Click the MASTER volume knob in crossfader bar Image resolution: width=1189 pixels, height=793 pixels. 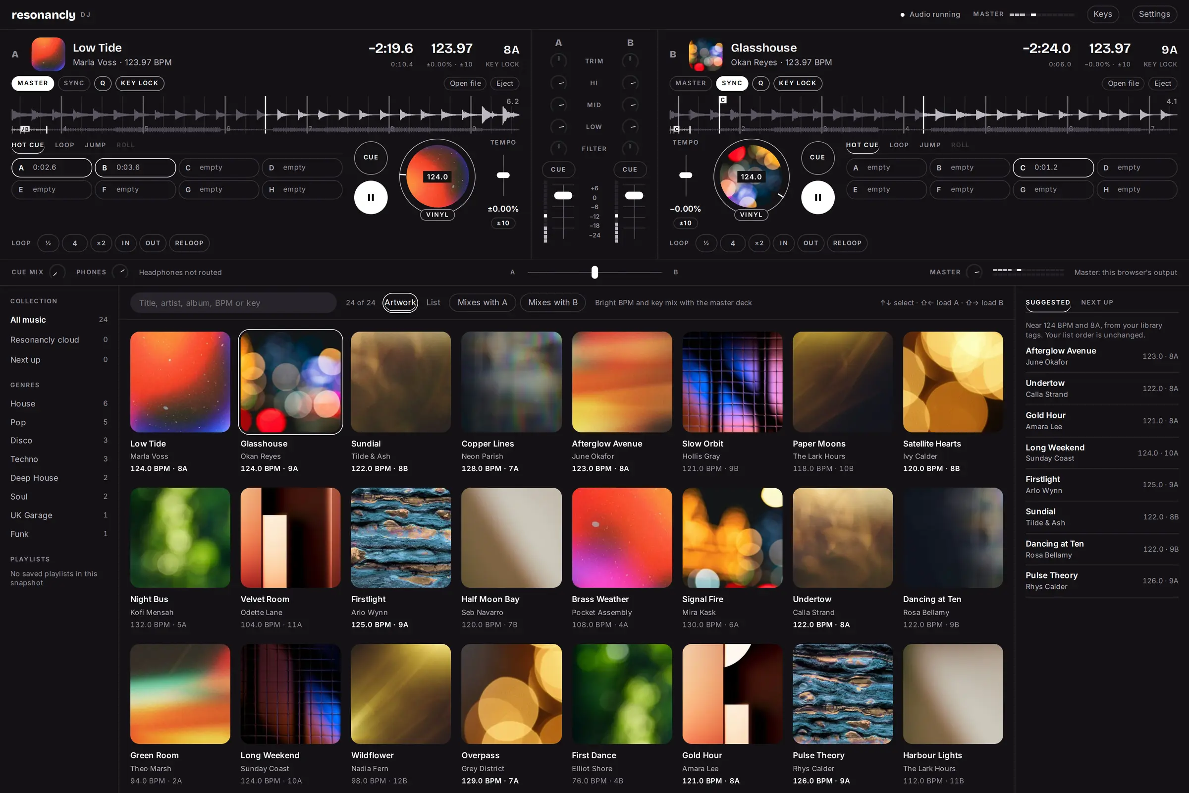pyautogui.click(x=974, y=272)
